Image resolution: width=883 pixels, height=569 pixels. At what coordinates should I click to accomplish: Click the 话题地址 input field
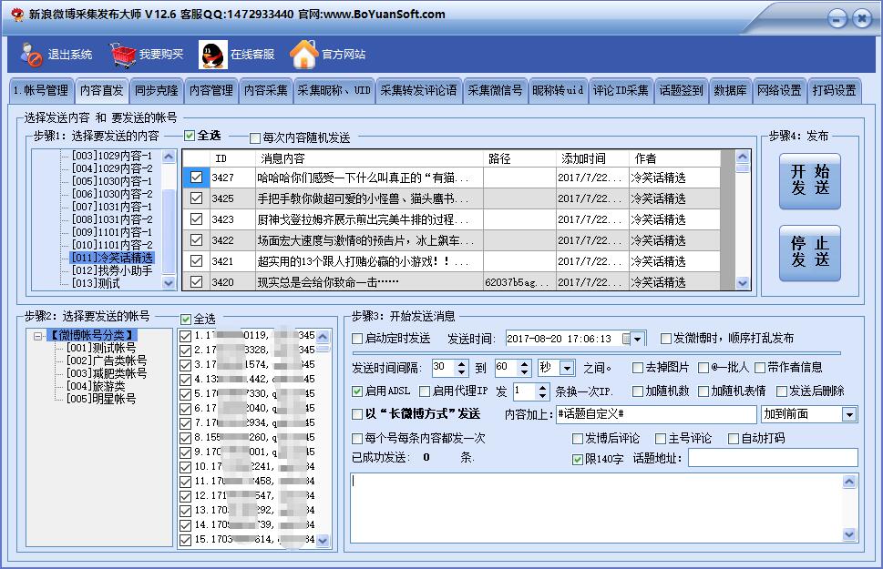click(773, 458)
